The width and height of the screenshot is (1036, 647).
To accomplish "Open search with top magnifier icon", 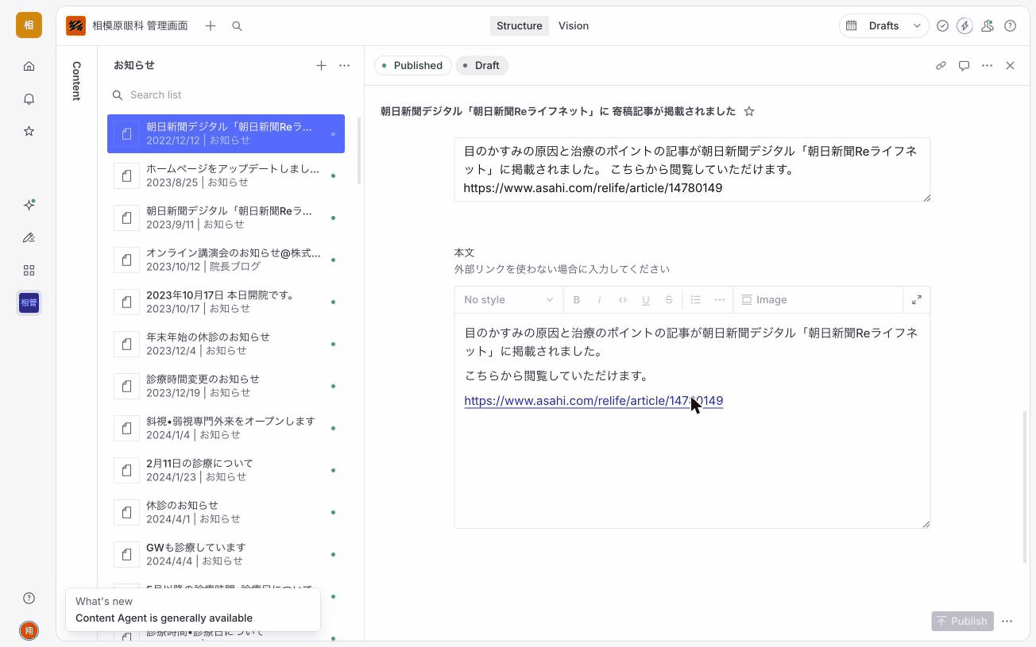I will (x=237, y=26).
